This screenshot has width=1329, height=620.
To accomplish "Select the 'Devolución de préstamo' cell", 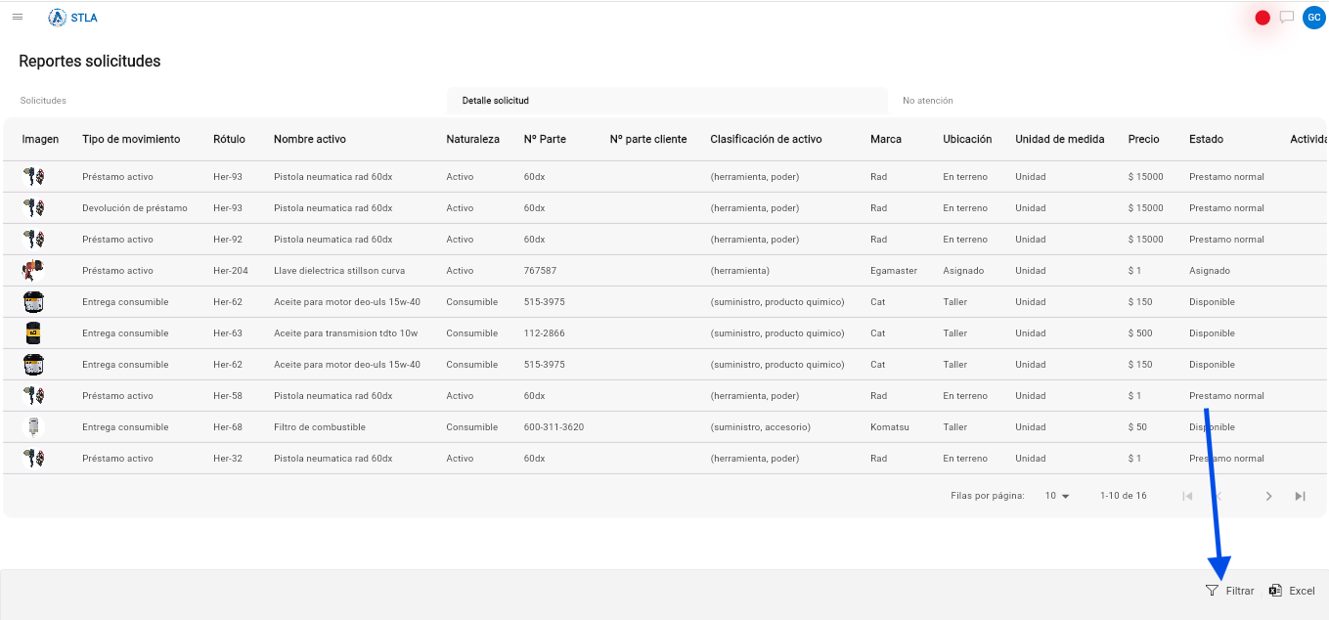I will 135,208.
